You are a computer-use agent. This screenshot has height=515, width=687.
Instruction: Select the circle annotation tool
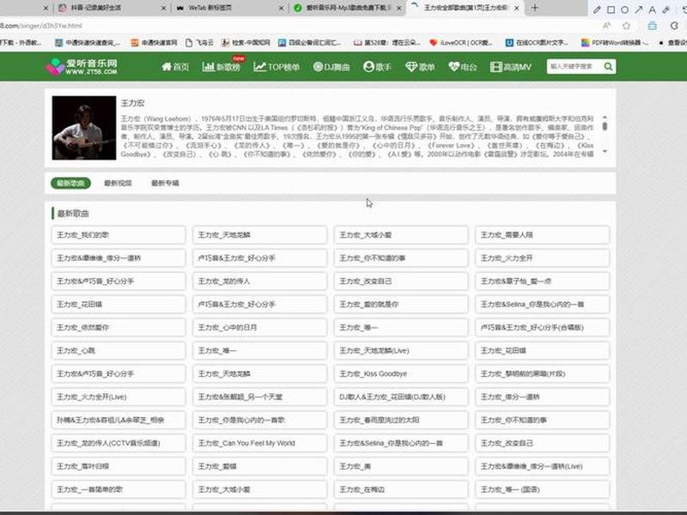point(625,9)
